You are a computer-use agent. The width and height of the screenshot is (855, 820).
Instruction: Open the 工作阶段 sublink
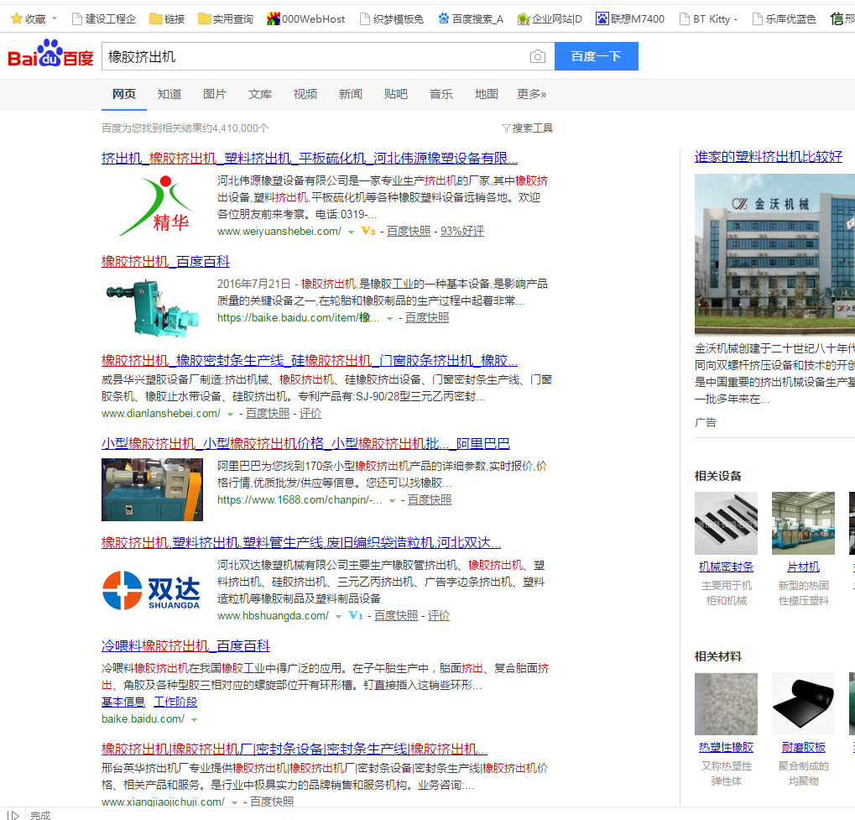(x=175, y=702)
